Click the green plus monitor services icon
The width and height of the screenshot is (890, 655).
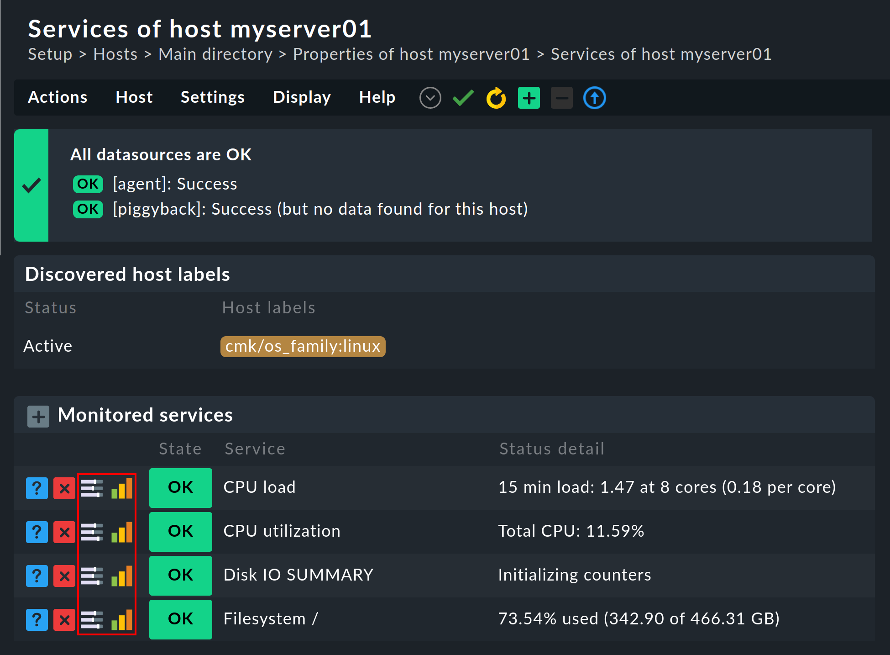point(529,98)
